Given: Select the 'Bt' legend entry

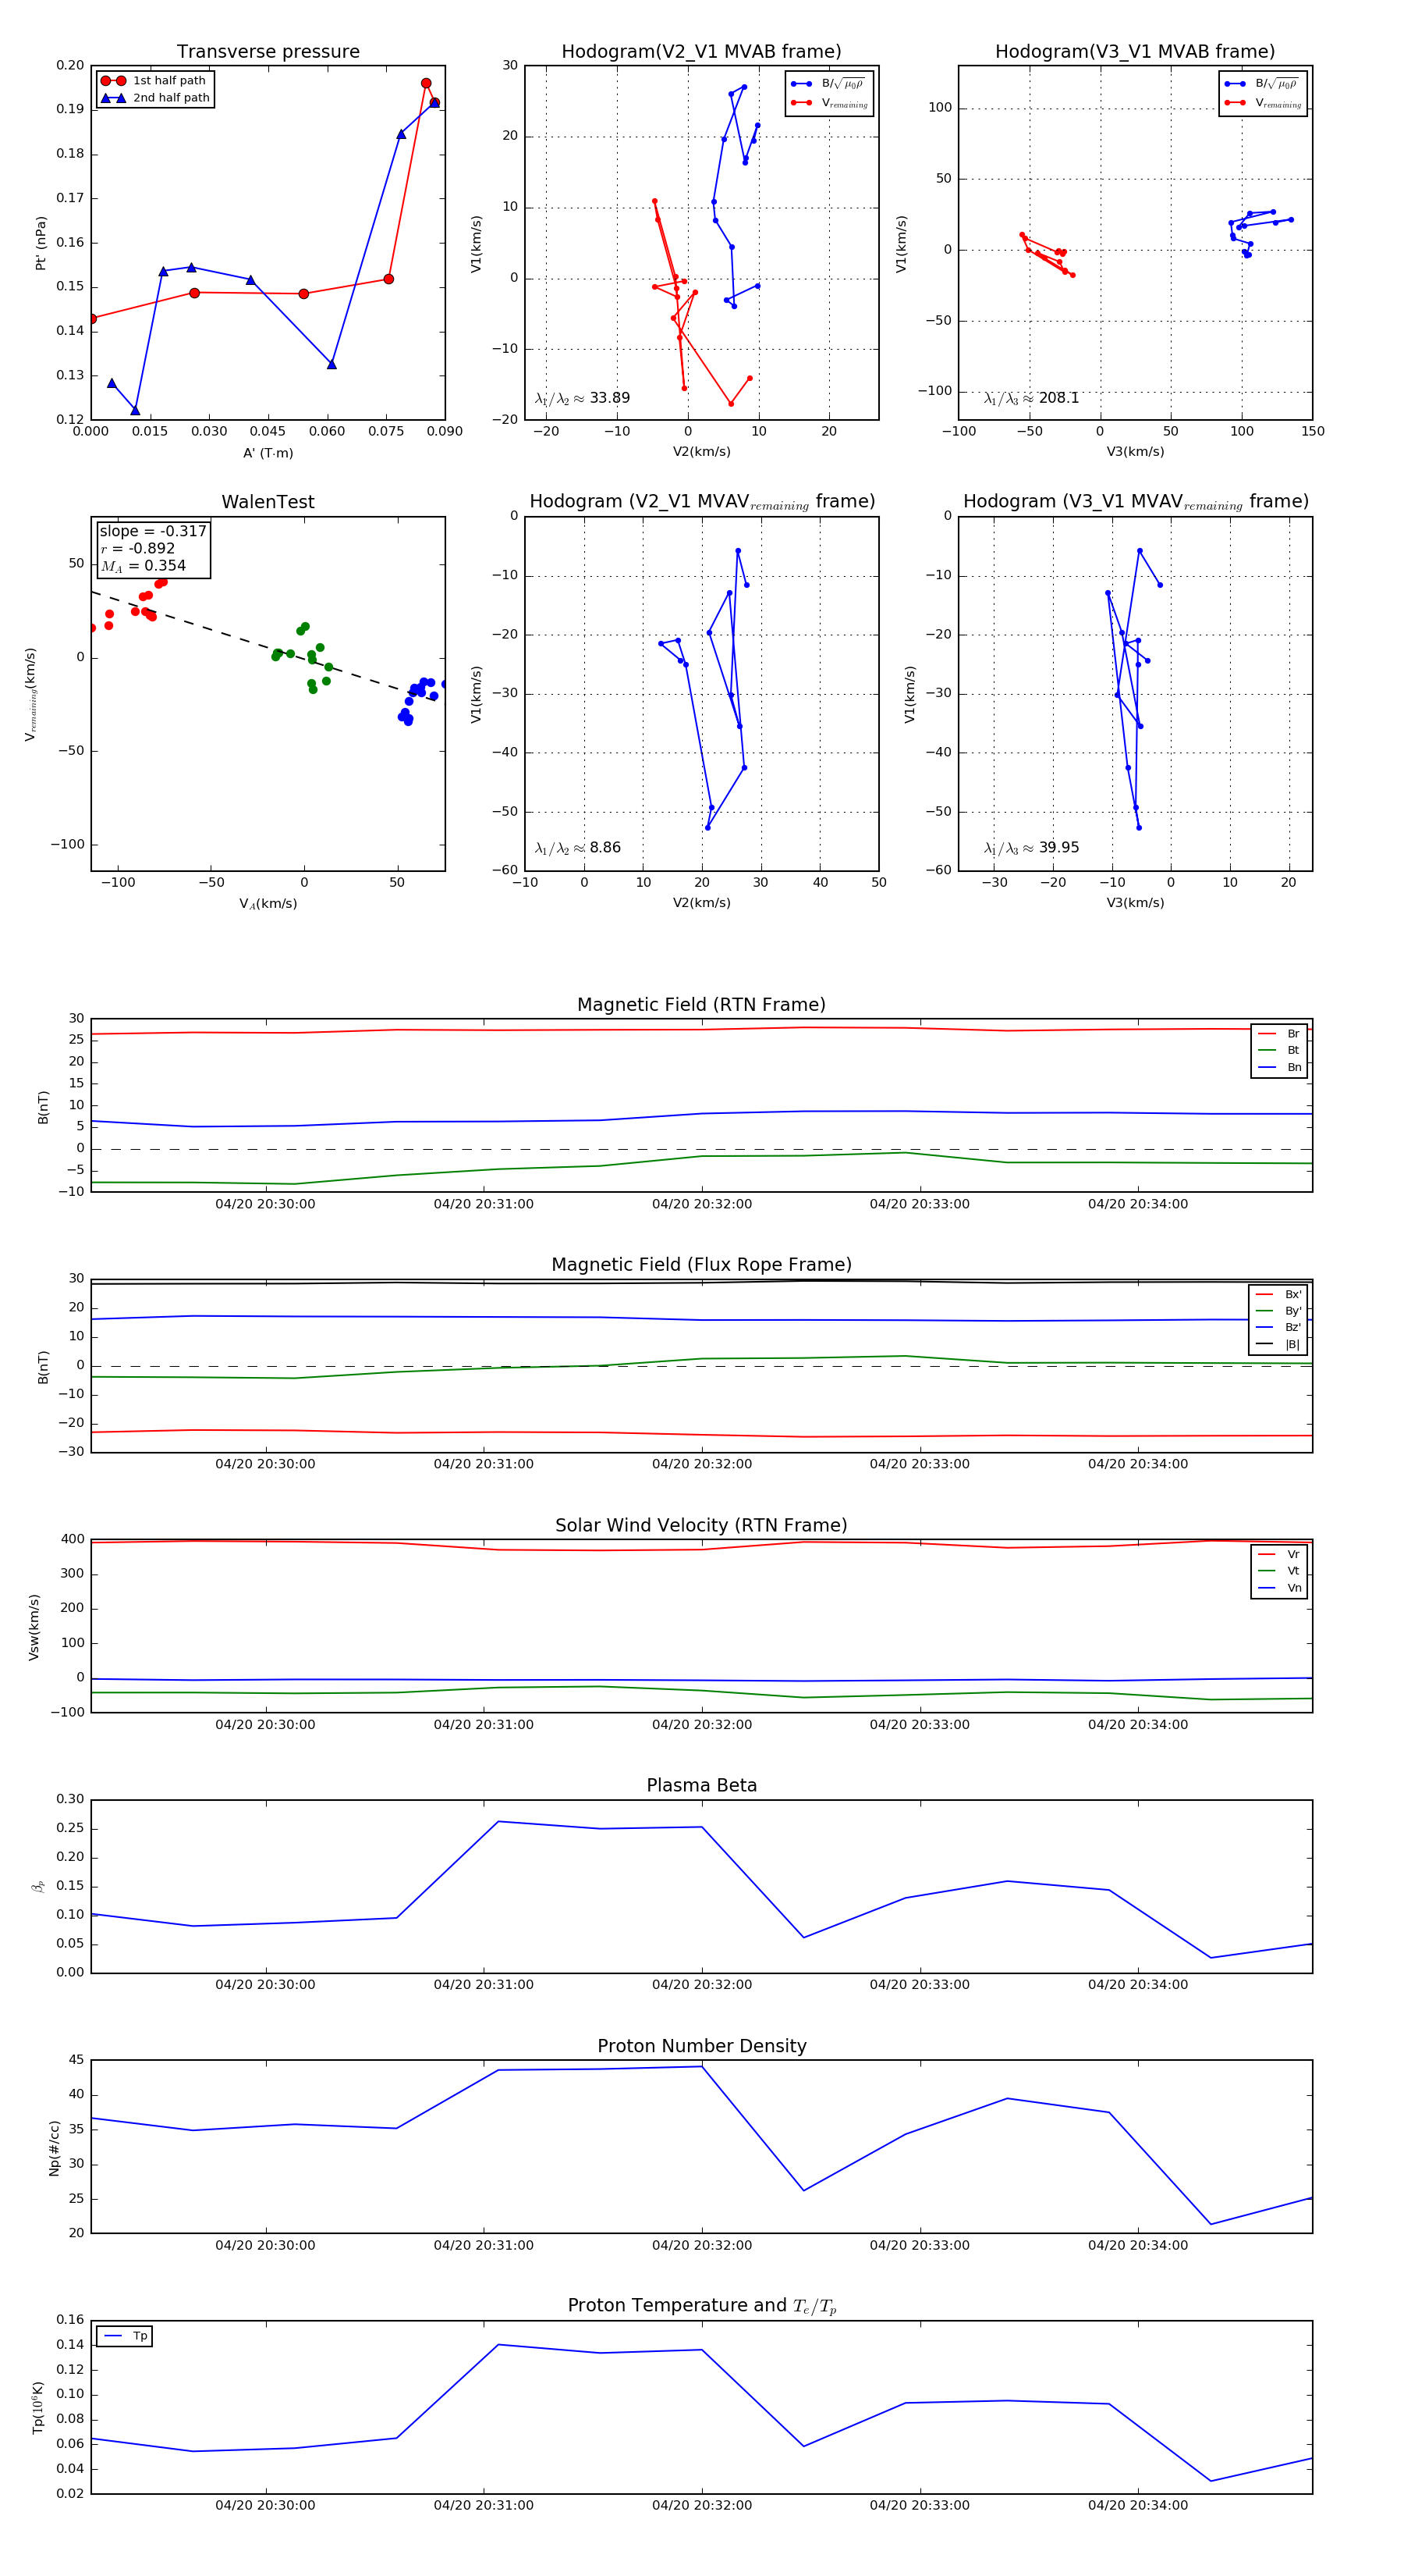Looking at the screenshot, I should point(1279,1051).
